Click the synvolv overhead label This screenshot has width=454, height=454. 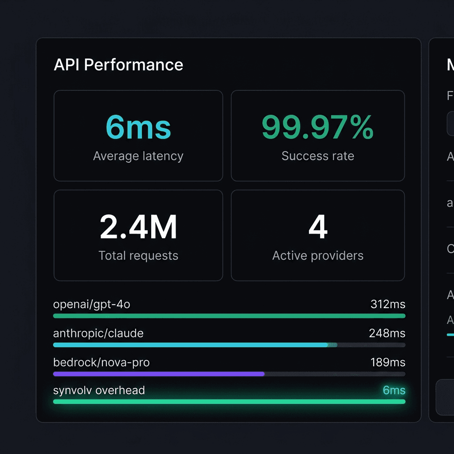[99, 390]
